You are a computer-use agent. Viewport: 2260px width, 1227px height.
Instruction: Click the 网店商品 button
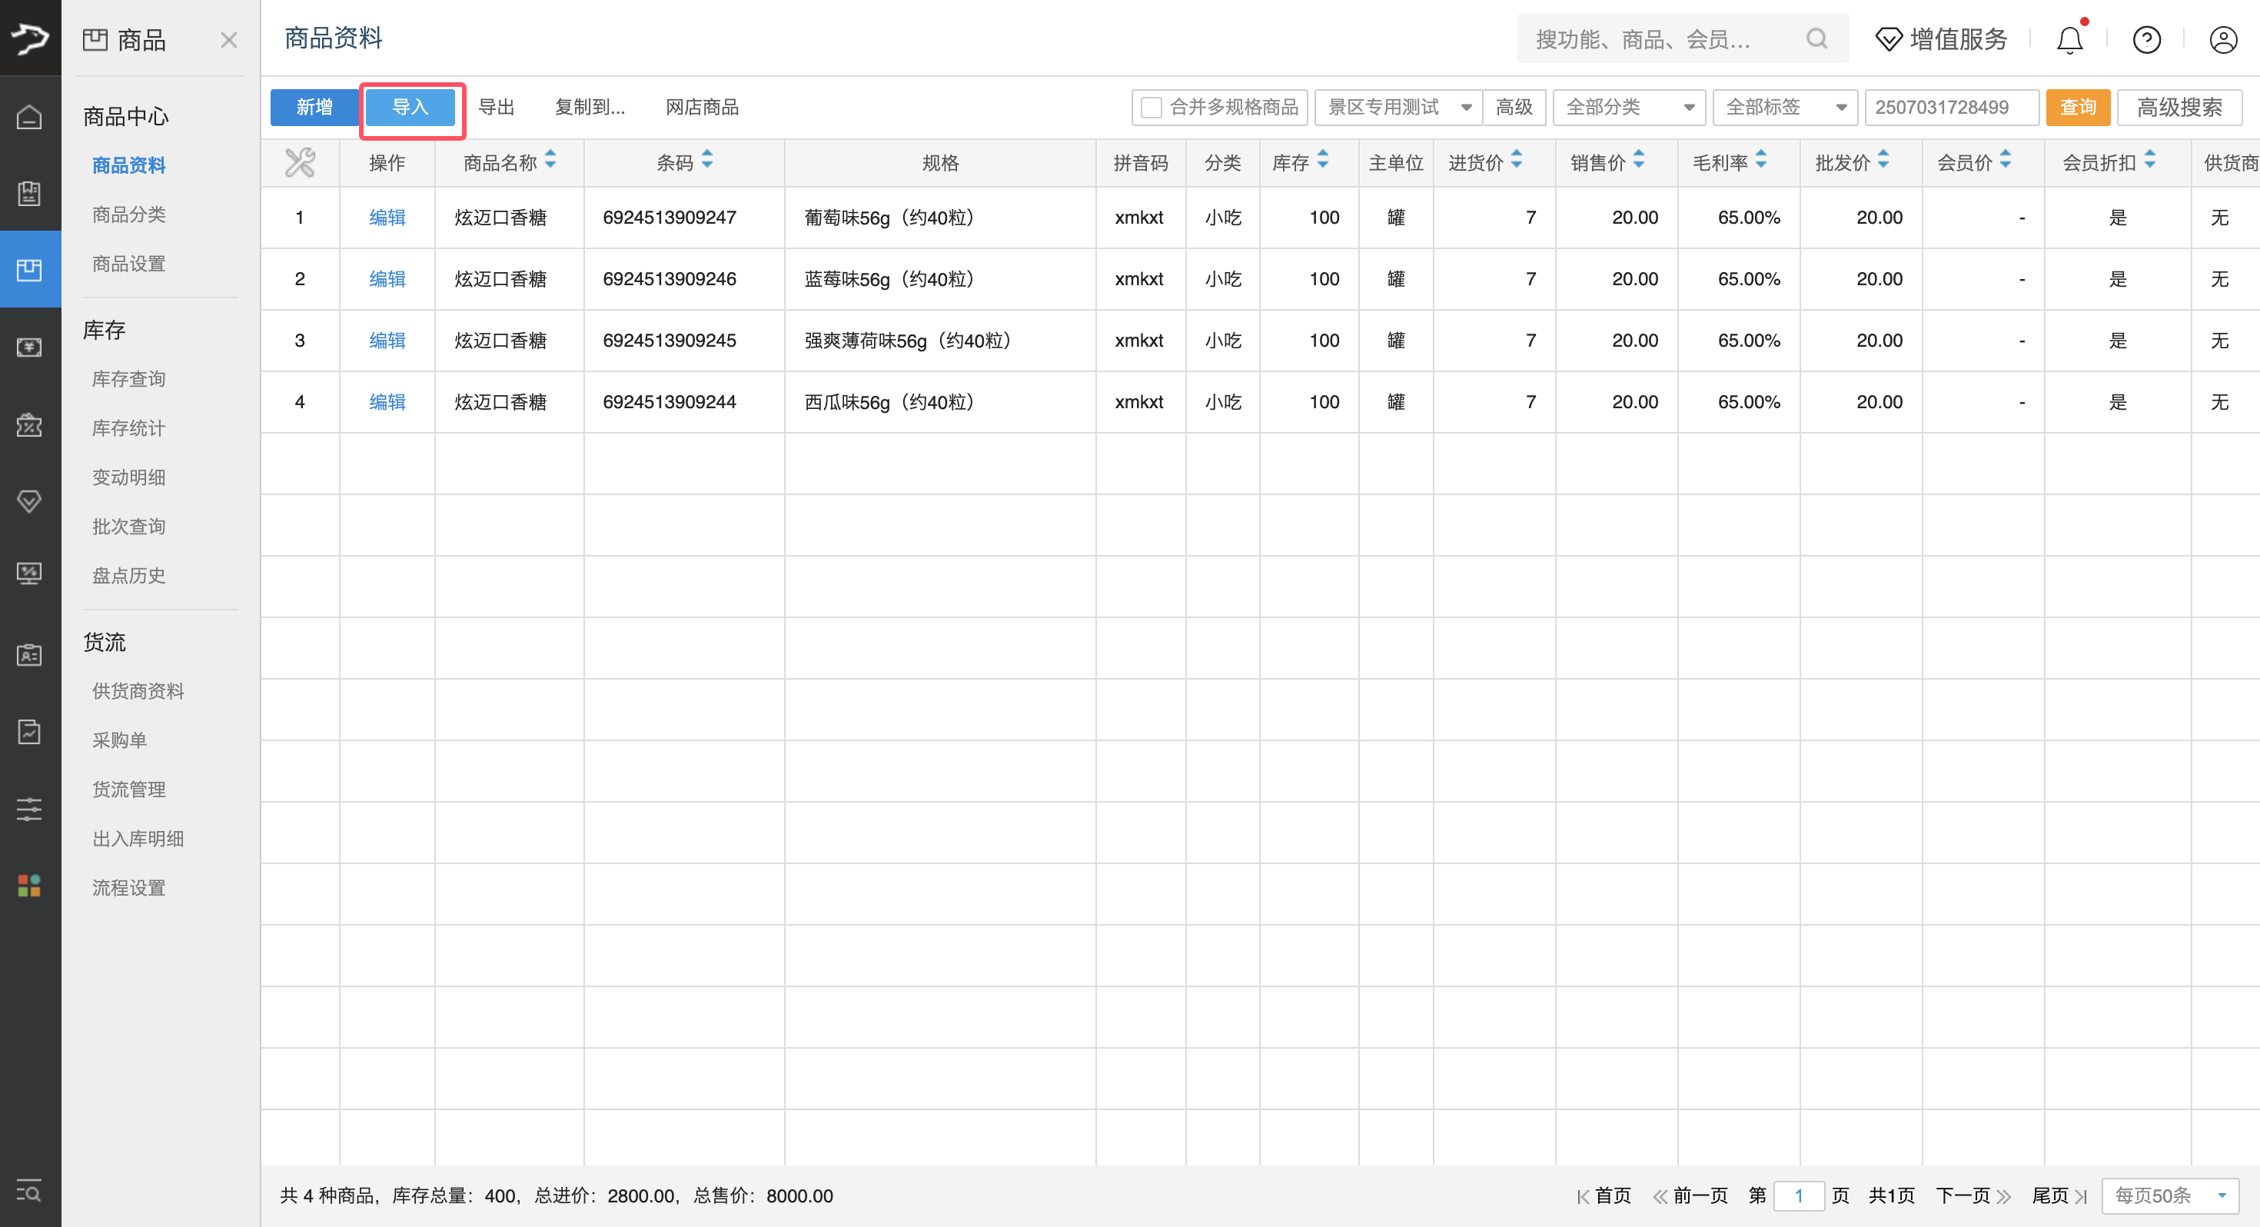coord(702,107)
